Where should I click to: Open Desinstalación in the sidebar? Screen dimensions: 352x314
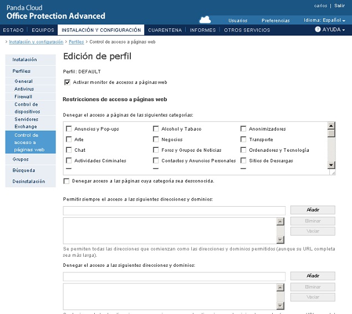click(x=30, y=181)
